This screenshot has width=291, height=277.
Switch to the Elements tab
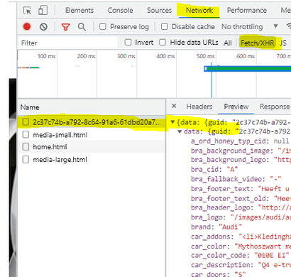pyautogui.click(x=79, y=10)
